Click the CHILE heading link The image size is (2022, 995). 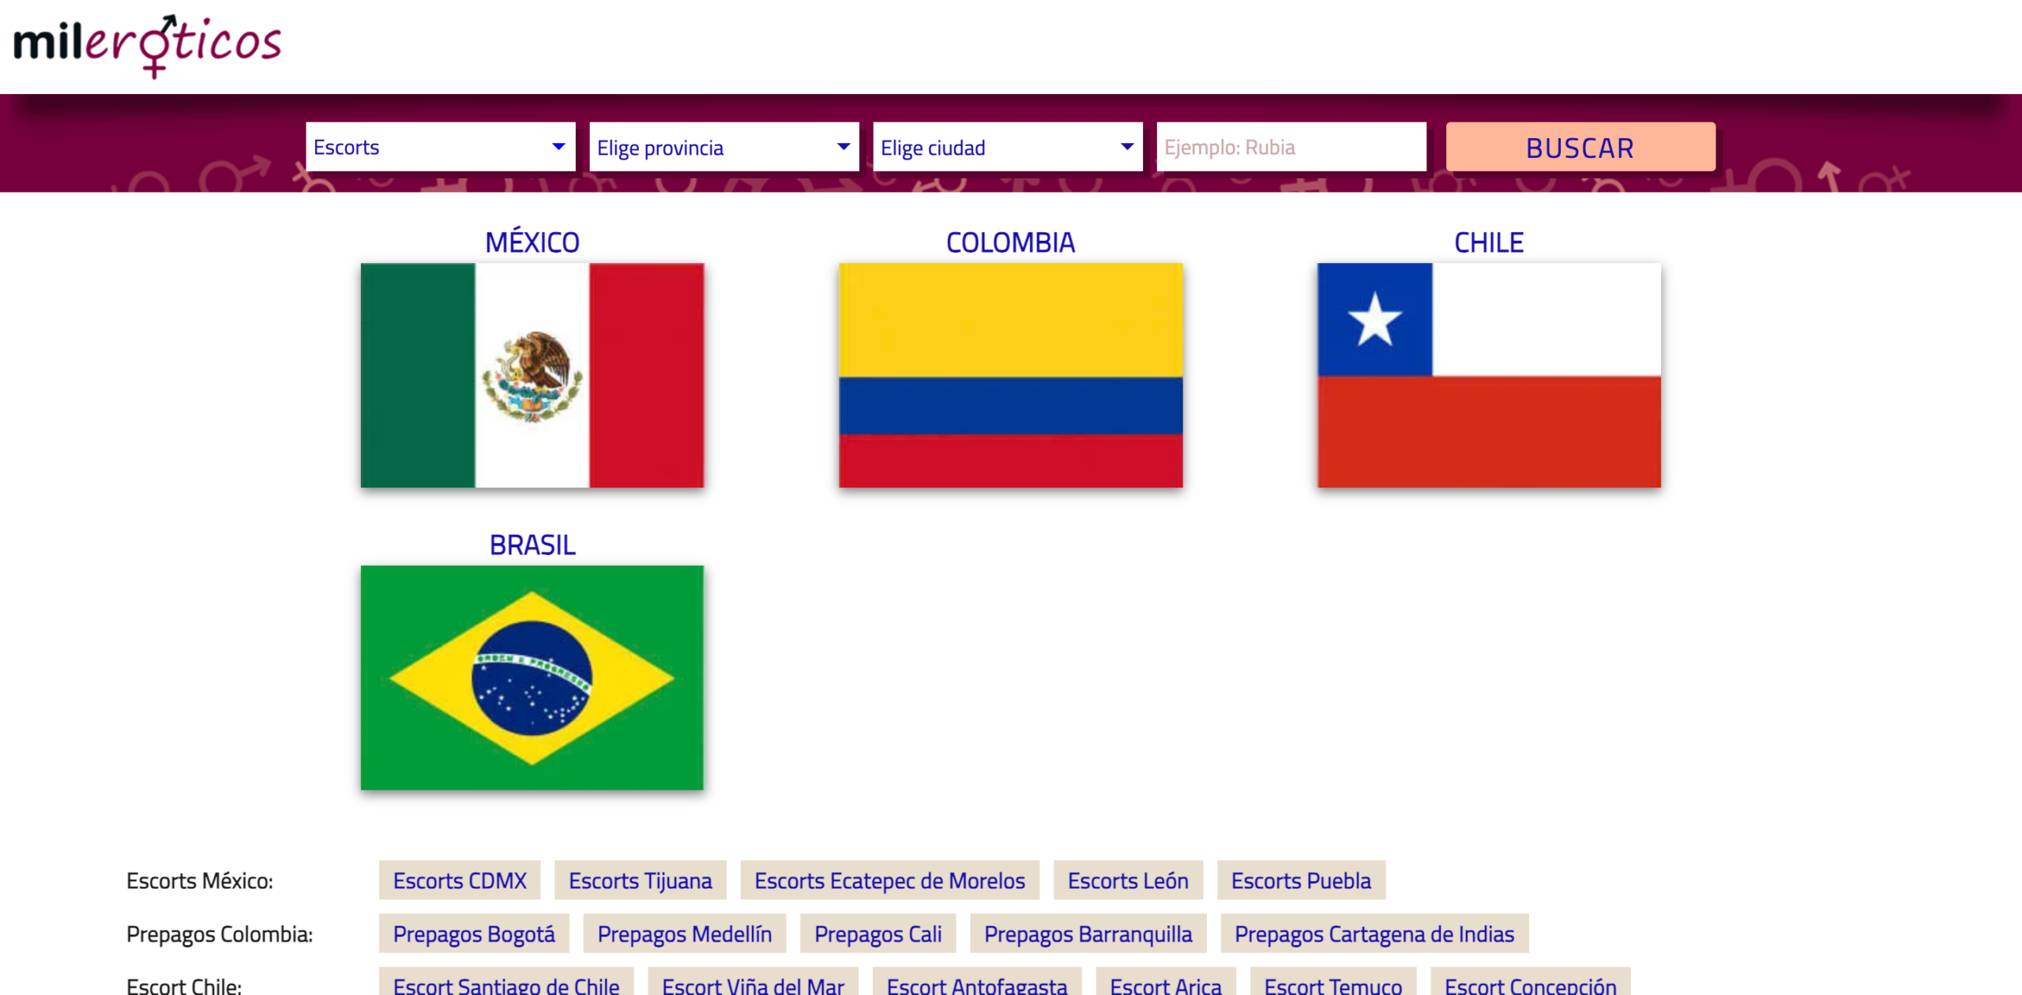pos(1488,242)
